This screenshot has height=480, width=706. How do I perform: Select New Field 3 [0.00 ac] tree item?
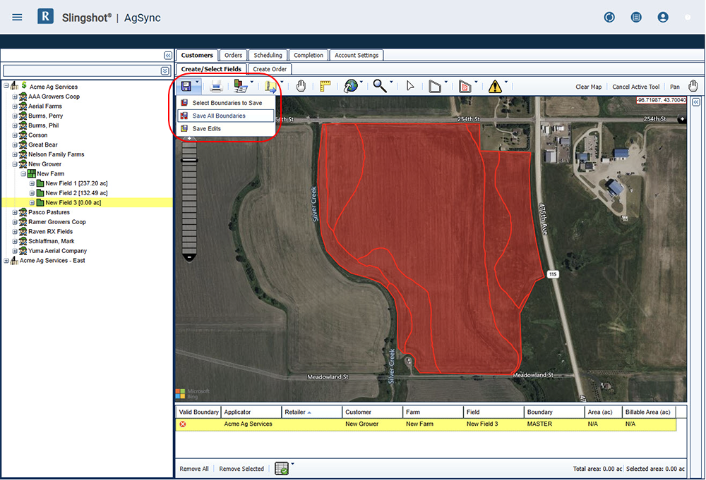point(73,203)
